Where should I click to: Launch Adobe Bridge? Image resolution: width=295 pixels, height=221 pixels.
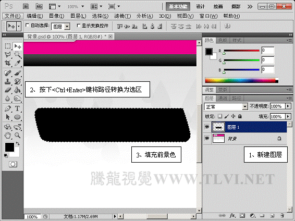[26, 7]
